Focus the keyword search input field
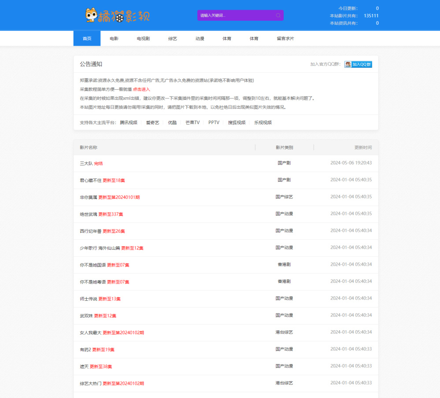Viewport: 440px width, 398px height. [236, 15]
